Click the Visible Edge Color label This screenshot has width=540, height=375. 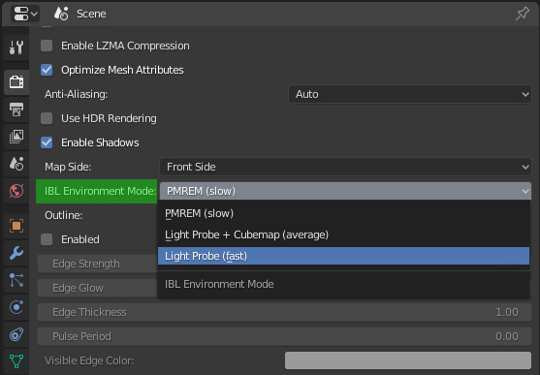coord(89,360)
